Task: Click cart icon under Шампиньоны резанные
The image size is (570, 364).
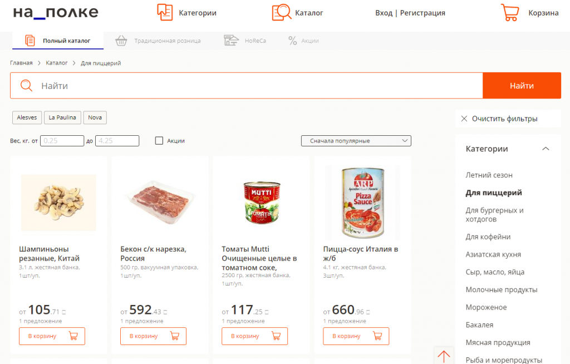Action: (73, 336)
